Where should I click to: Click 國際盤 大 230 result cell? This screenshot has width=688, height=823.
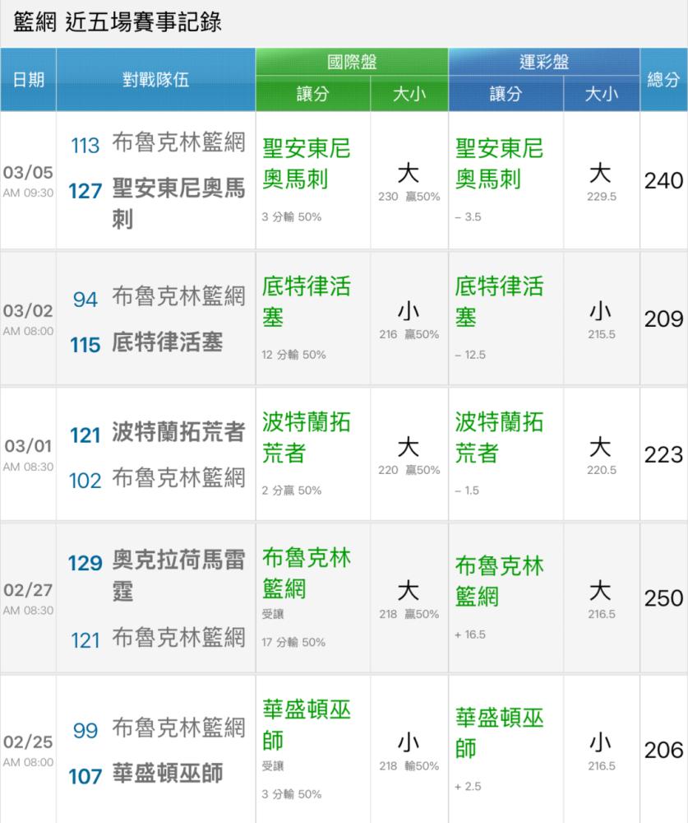[409, 182]
